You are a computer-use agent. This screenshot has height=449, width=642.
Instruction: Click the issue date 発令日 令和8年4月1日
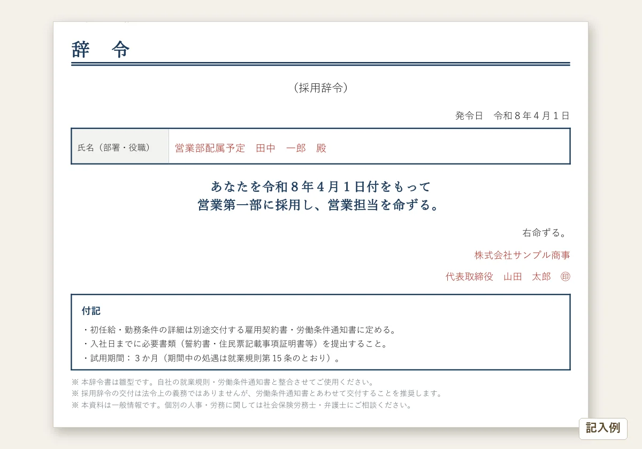pos(512,115)
